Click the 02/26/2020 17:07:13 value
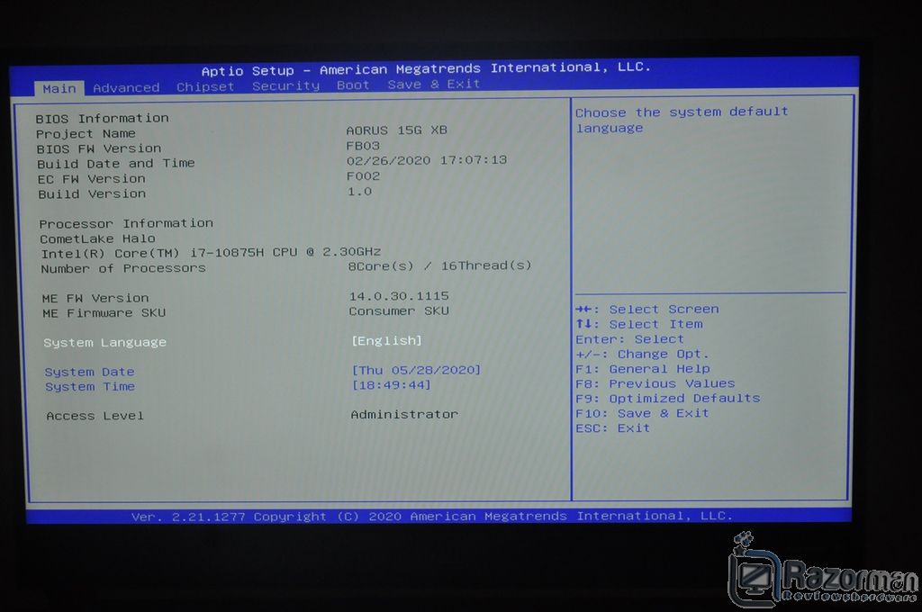Screen dimensions: 922x612 click(427, 160)
